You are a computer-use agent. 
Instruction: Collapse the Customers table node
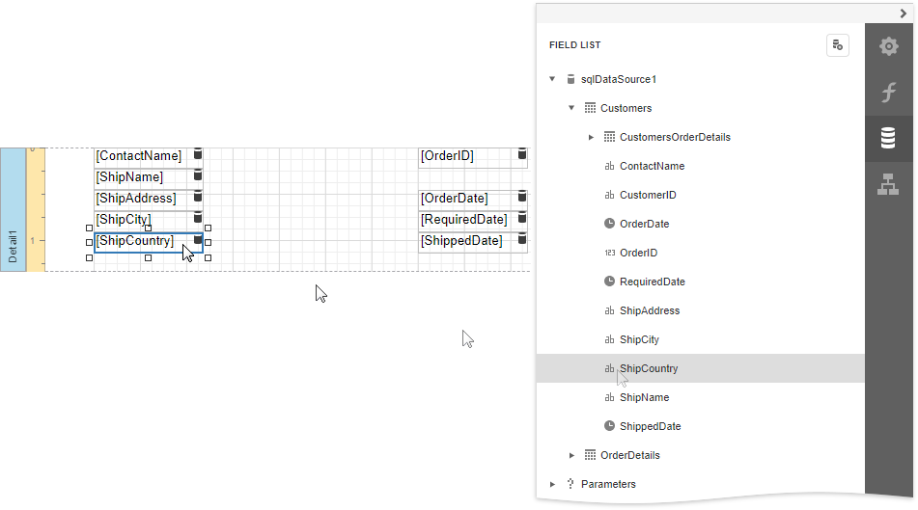[x=571, y=108]
